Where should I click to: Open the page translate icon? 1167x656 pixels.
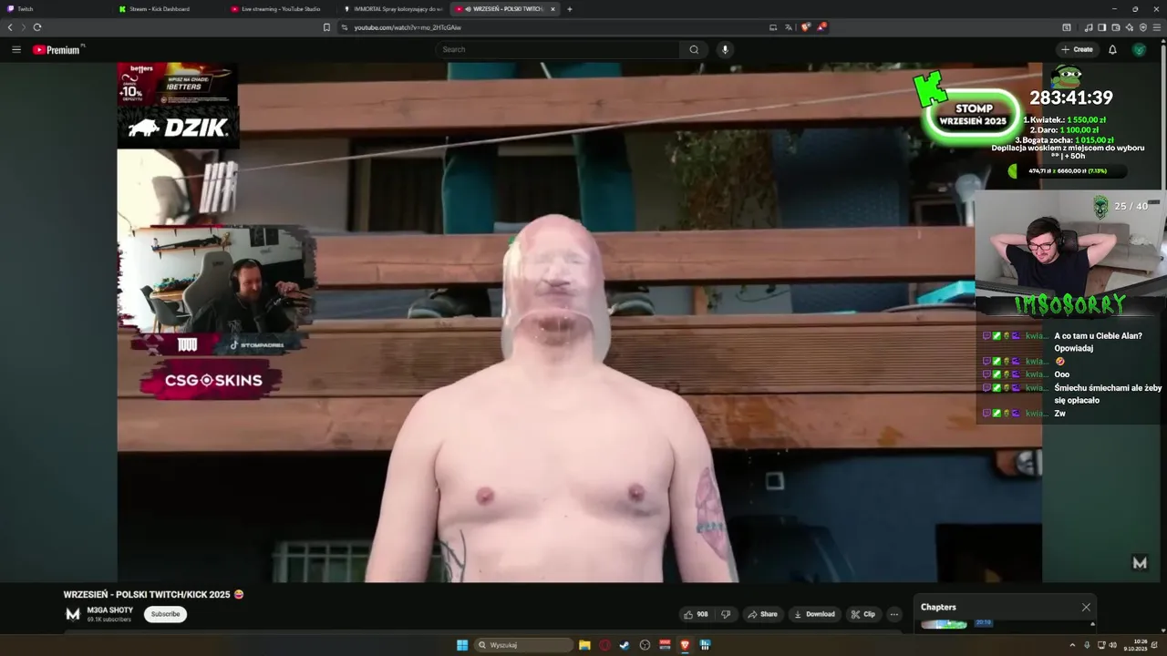(x=789, y=27)
